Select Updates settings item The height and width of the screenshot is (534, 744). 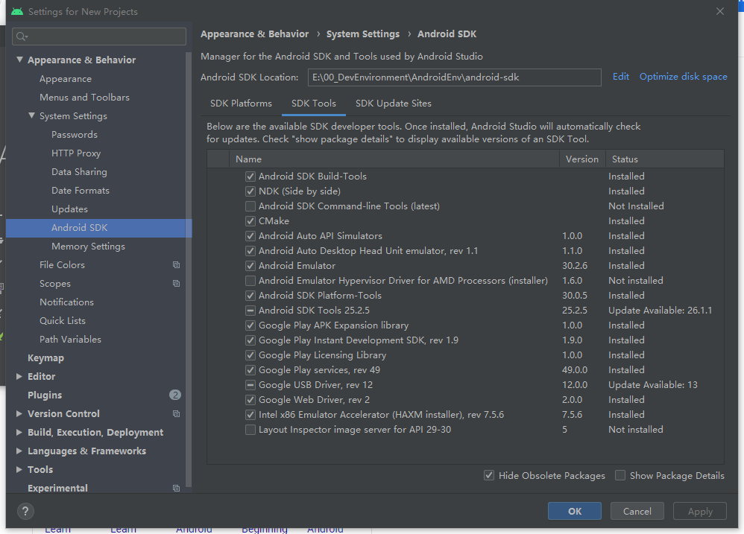point(69,209)
